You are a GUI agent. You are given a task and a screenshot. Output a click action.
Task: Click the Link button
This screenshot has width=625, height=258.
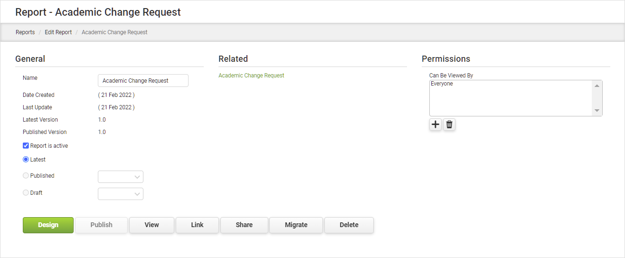pos(197,225)
